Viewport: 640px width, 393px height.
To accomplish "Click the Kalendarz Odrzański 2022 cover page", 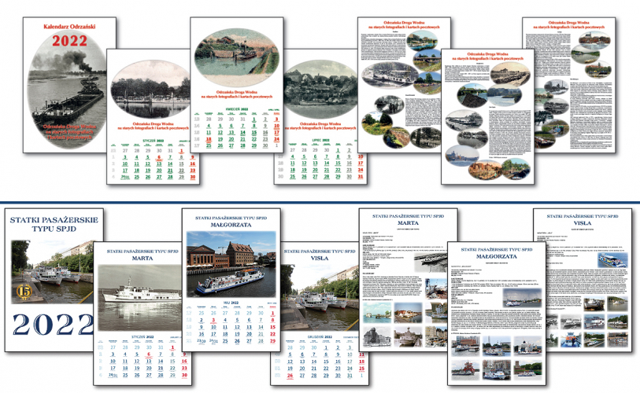I will pos(67,86).
